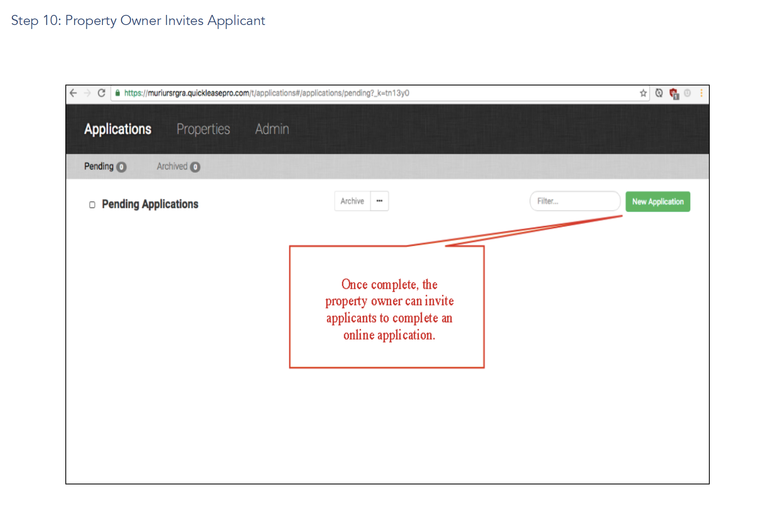
Task: Click the red shield extension icon
Action: [674, 93]
